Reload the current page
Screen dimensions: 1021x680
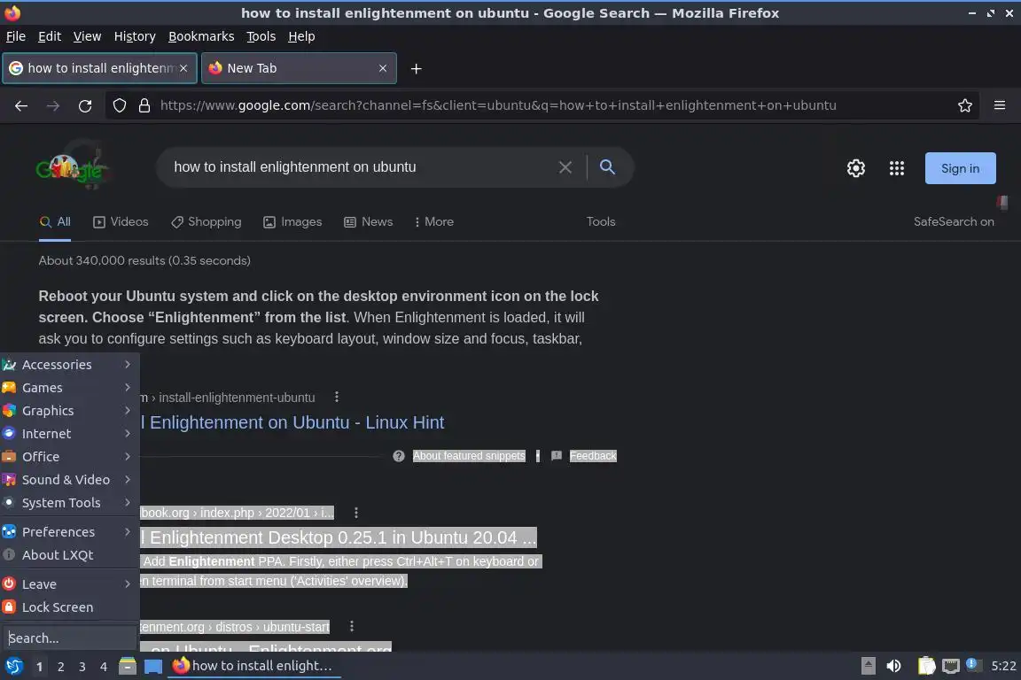pos(85,105)
